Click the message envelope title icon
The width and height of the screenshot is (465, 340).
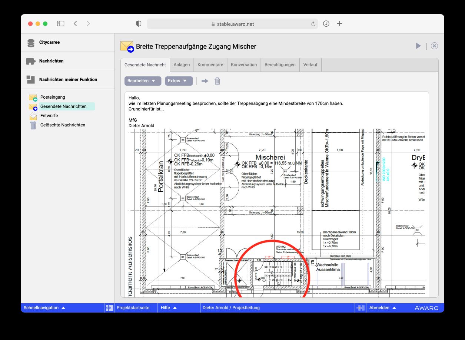(127, 47)
